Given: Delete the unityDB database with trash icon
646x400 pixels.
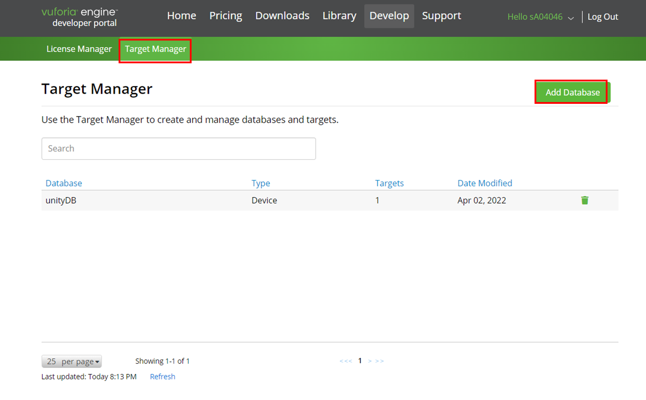Looking at the screenshot, I should (x=585, y=200).
